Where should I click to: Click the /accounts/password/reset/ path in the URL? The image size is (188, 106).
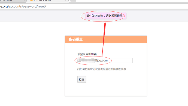[x=27, y=7]
